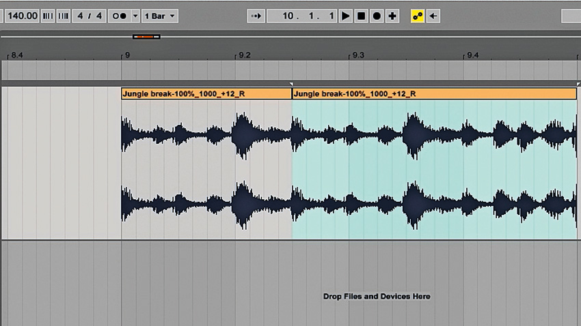Image resolution: width=581 pixels, height=326 pixels.
Task: Click the arrangement position bars field 10
Action: (x=288, y=16)
